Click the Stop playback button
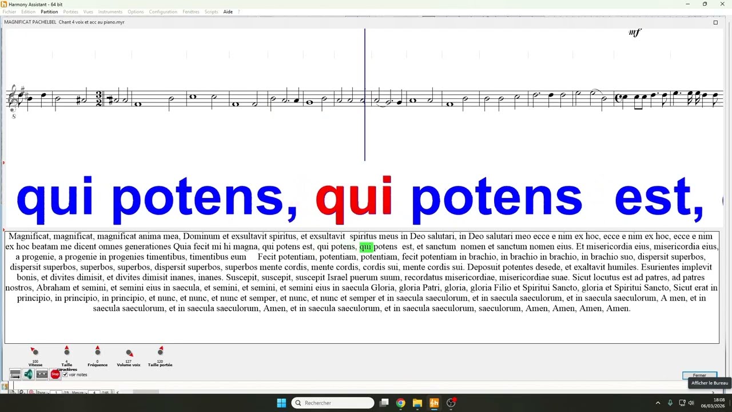732x412 pixels. pos(55,374)
